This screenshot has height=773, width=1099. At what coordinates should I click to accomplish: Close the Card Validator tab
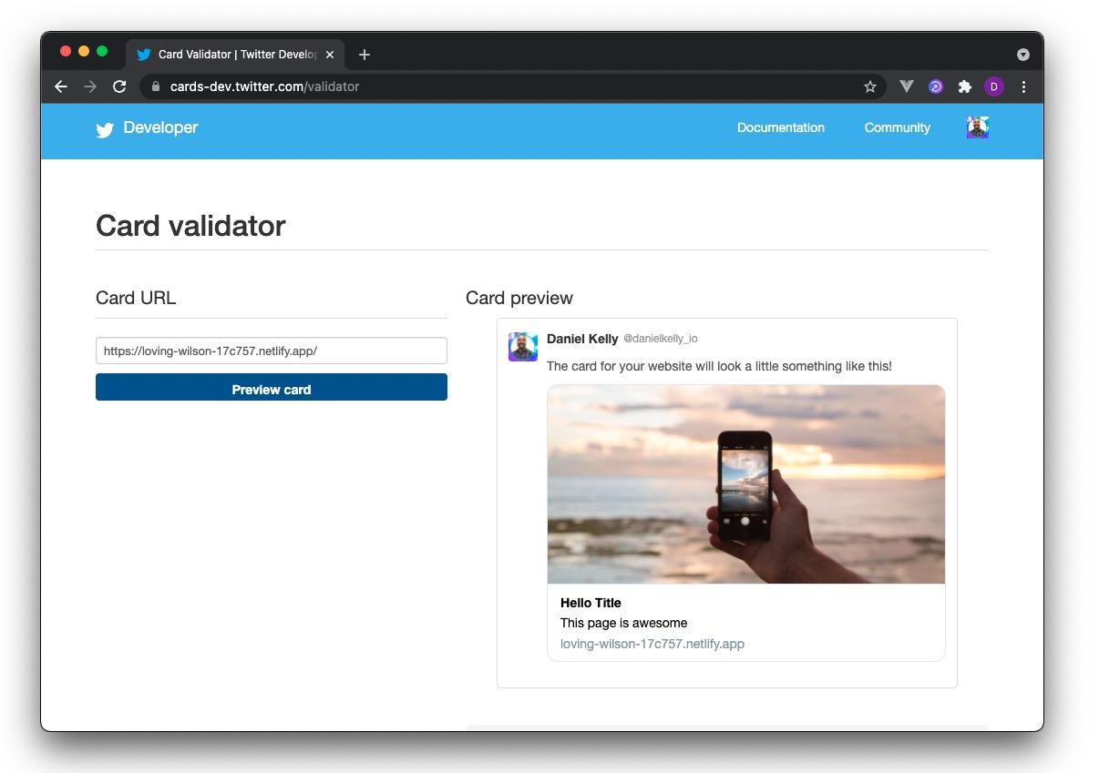pyautogui.click(x=330, y=55)
